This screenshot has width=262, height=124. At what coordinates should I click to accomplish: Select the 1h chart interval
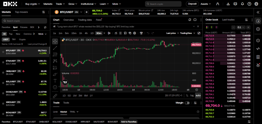coord(81,33)
